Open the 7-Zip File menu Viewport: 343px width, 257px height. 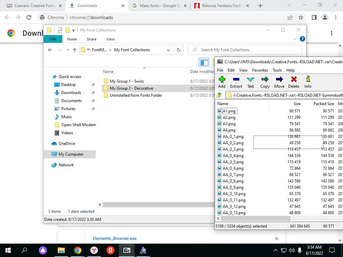pyautogui.click(x=220, y=70)
